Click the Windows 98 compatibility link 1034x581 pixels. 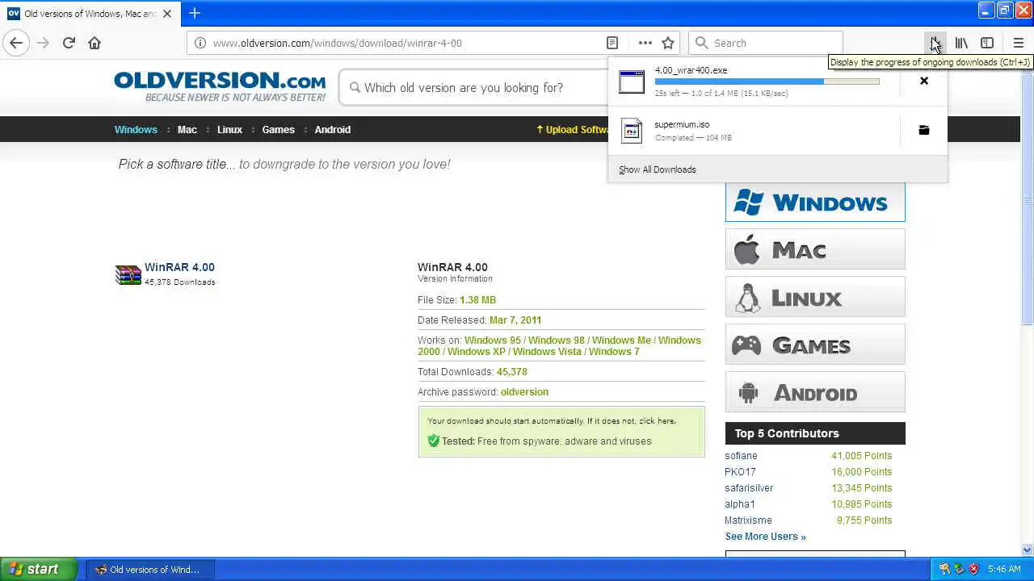coord(556,341)
